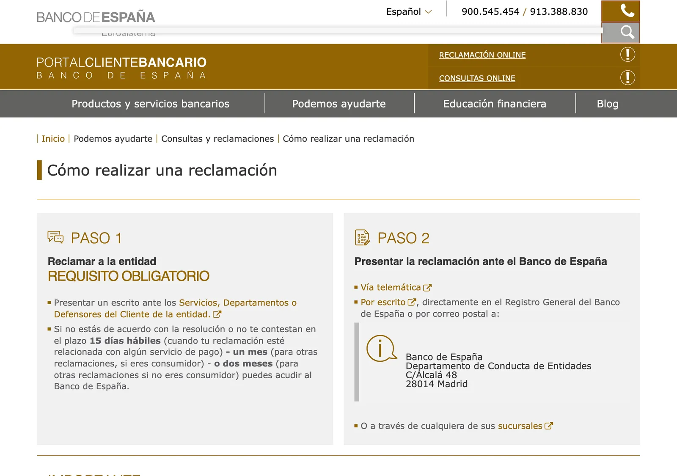Click external link icon after sucursales
The height and width of the screenshot is (476, 677).
(x=549, y=426)
